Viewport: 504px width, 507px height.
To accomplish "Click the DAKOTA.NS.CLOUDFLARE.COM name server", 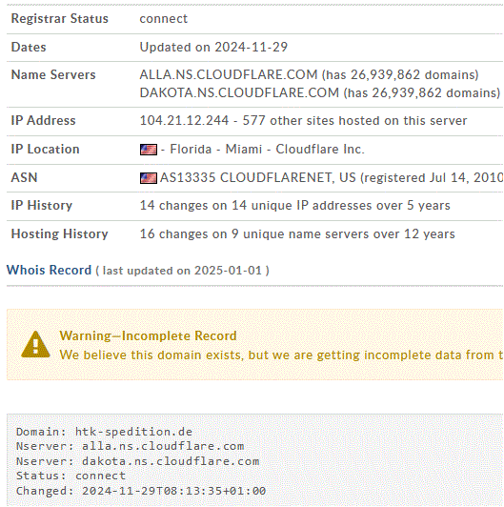I will [239, 93].
